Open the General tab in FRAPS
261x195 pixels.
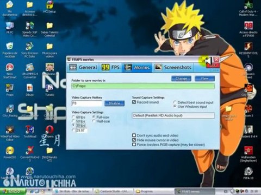[83, 68]
